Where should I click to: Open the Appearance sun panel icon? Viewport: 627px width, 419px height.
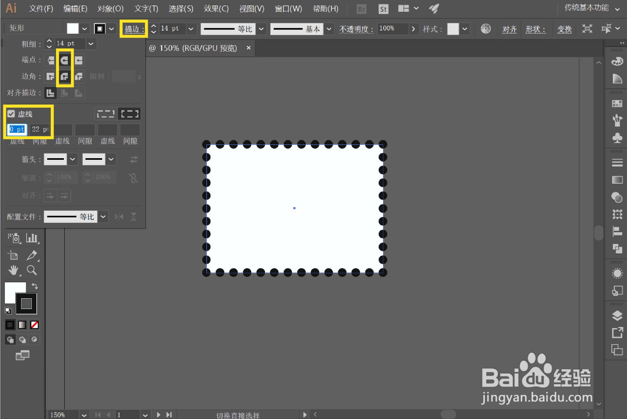coord(617,273)
